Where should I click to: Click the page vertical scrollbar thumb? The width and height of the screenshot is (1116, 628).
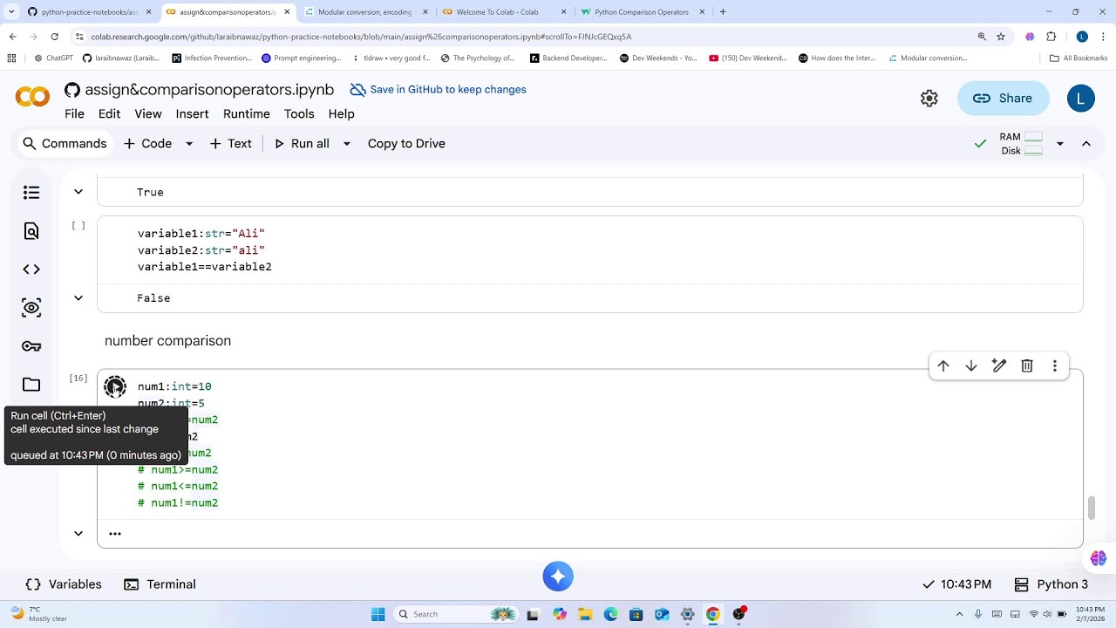tap(1091, 507)
